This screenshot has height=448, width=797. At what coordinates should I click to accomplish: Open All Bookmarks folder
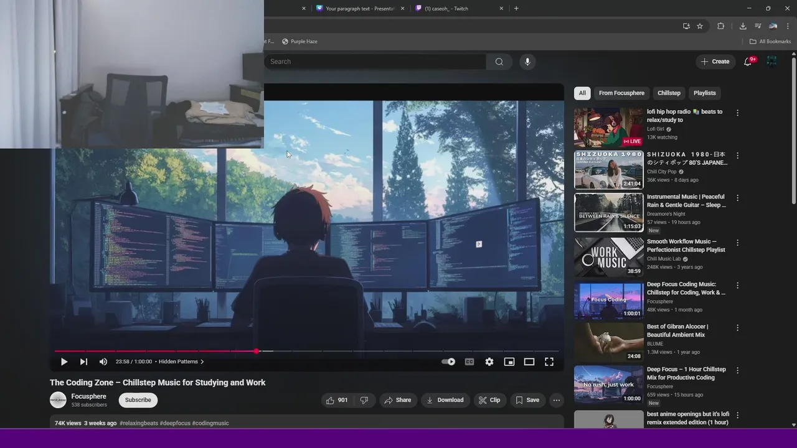pyautogui.click(x=770, y=41)
